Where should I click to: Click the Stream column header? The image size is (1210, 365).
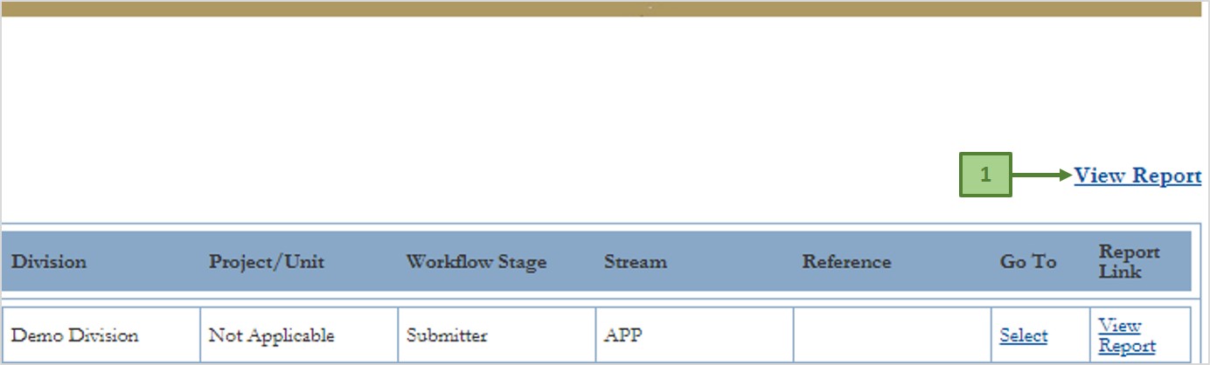click(x=635, y=262)
